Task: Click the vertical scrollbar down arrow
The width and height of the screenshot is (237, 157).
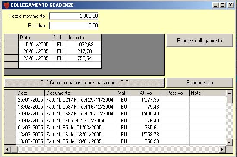Action: [229, 142]
